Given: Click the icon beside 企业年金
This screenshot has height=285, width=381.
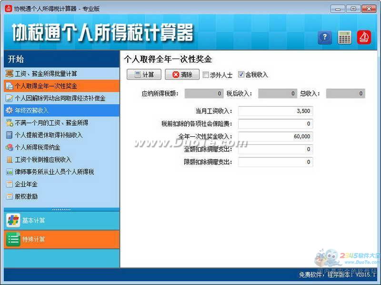Looking at the screenshot, I should coord(9,184).
